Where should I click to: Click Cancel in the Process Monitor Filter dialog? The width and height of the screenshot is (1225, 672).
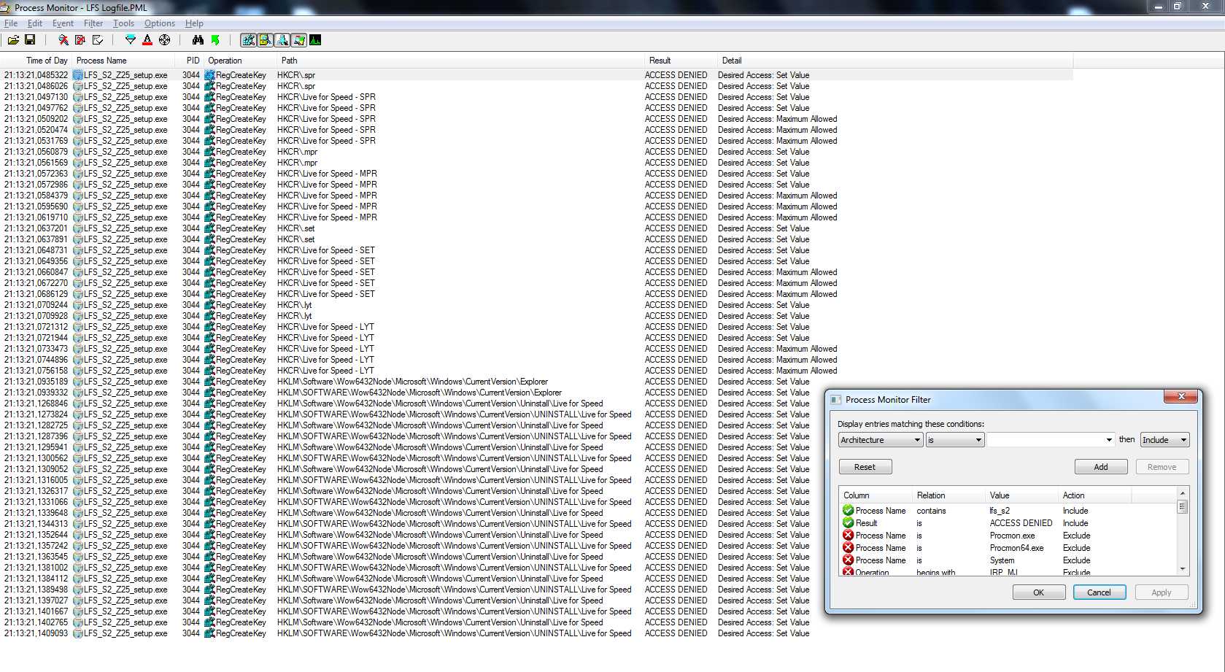point(1100,592)
